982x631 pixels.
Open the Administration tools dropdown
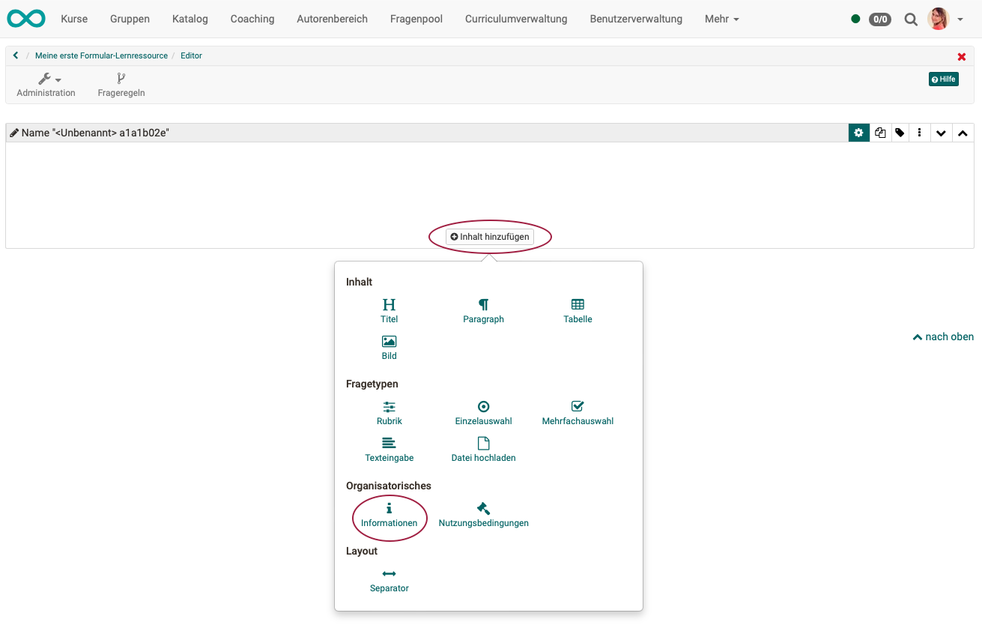[x=46, y=85]
